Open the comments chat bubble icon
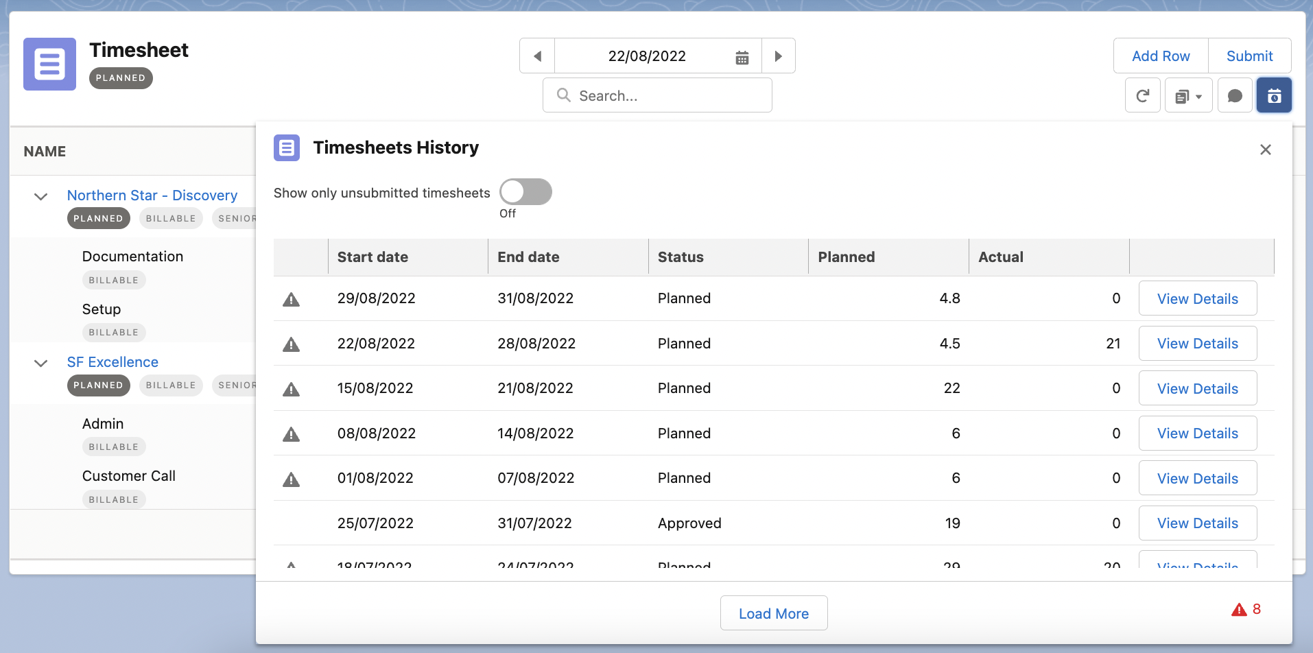This screenshot has width=1313, height=653. 1234,96
